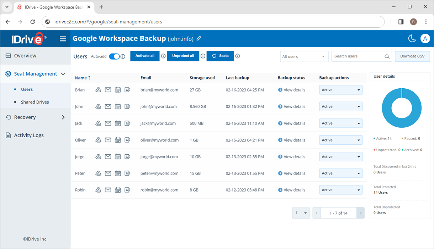The height and width of the screenshot is (249, 434).
Task: Open the page size dropdown showing 7
Action: pyautogui.click(x=301, y=213)
